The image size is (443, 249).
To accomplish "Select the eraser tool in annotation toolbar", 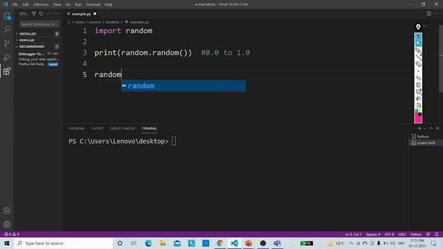I will pos(418,64).
